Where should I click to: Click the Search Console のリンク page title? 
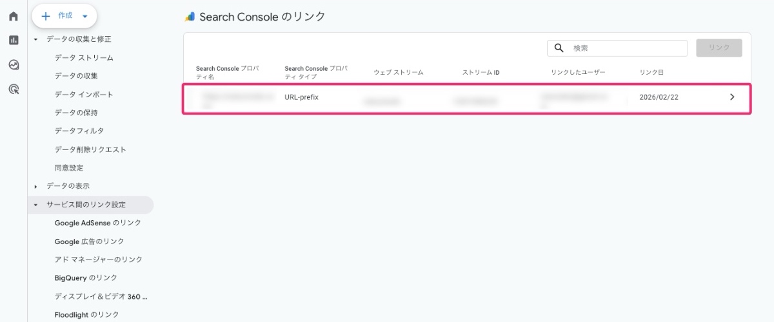263,17
